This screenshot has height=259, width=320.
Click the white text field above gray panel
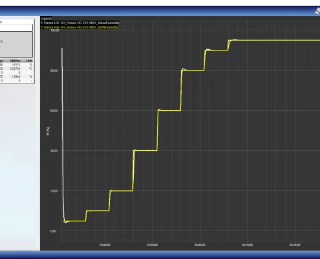[x=16, y=28]
